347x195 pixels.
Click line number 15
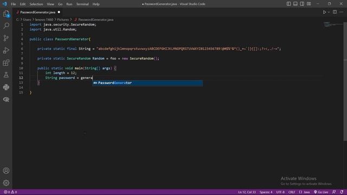(21, 93)
